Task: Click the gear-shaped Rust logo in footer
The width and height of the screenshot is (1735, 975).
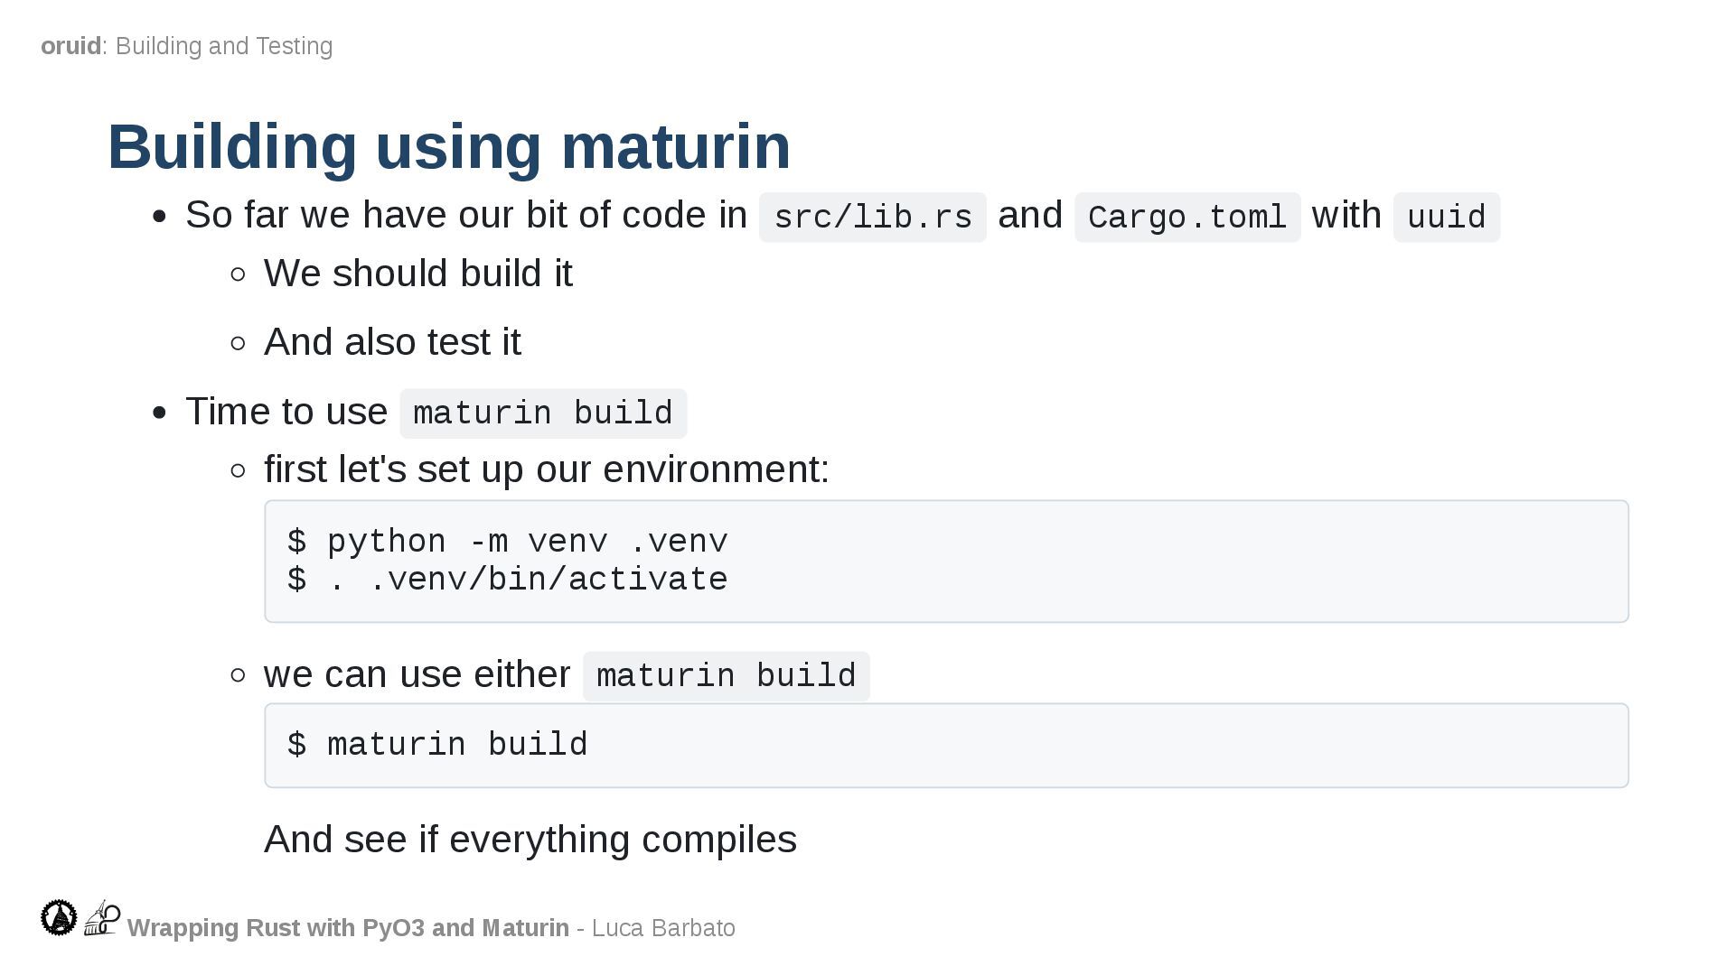Action: (x=59, y=917)
